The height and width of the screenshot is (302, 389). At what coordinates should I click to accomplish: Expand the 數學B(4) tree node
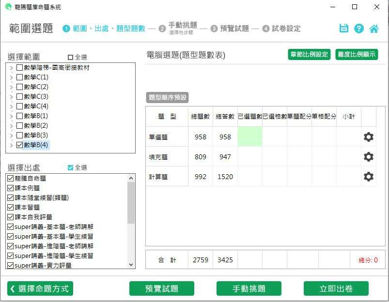tap(11, 145)
